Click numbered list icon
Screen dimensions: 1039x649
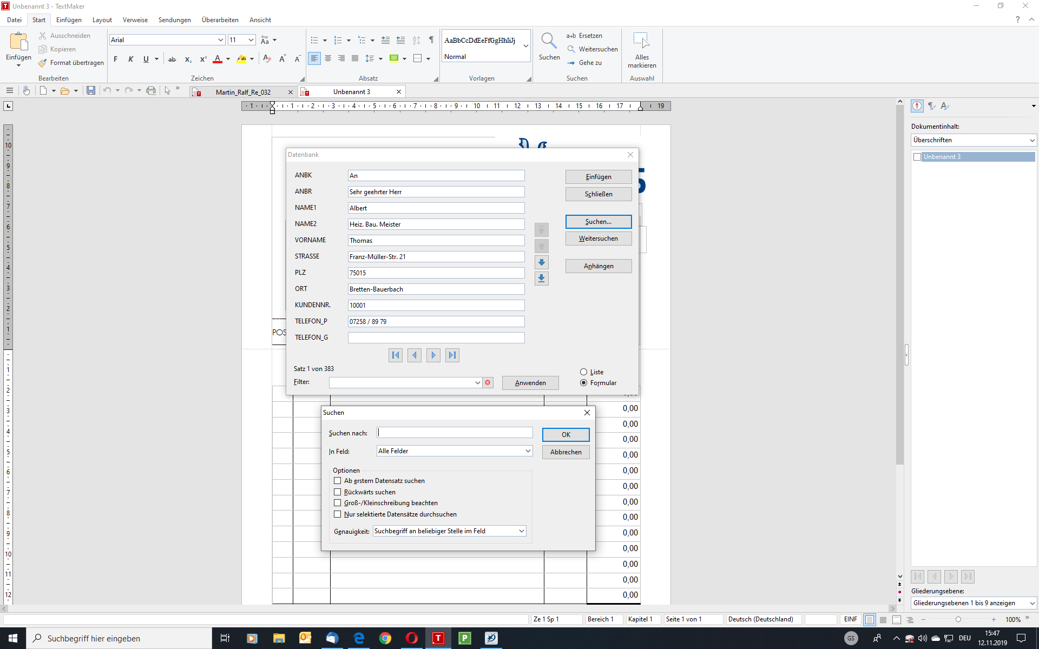pyautogui.click(x=338, y=41)
